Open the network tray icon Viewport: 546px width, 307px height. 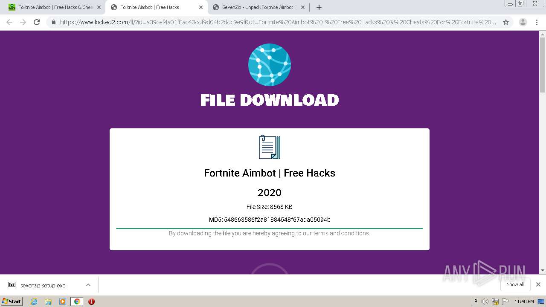495,301
